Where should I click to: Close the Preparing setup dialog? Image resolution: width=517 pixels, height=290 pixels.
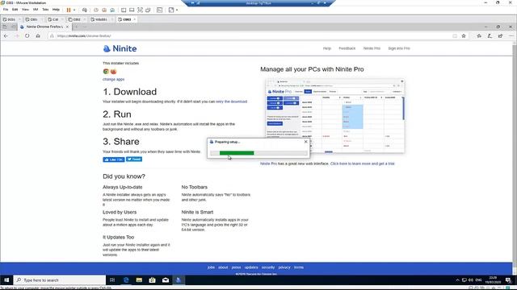(305, 142)
